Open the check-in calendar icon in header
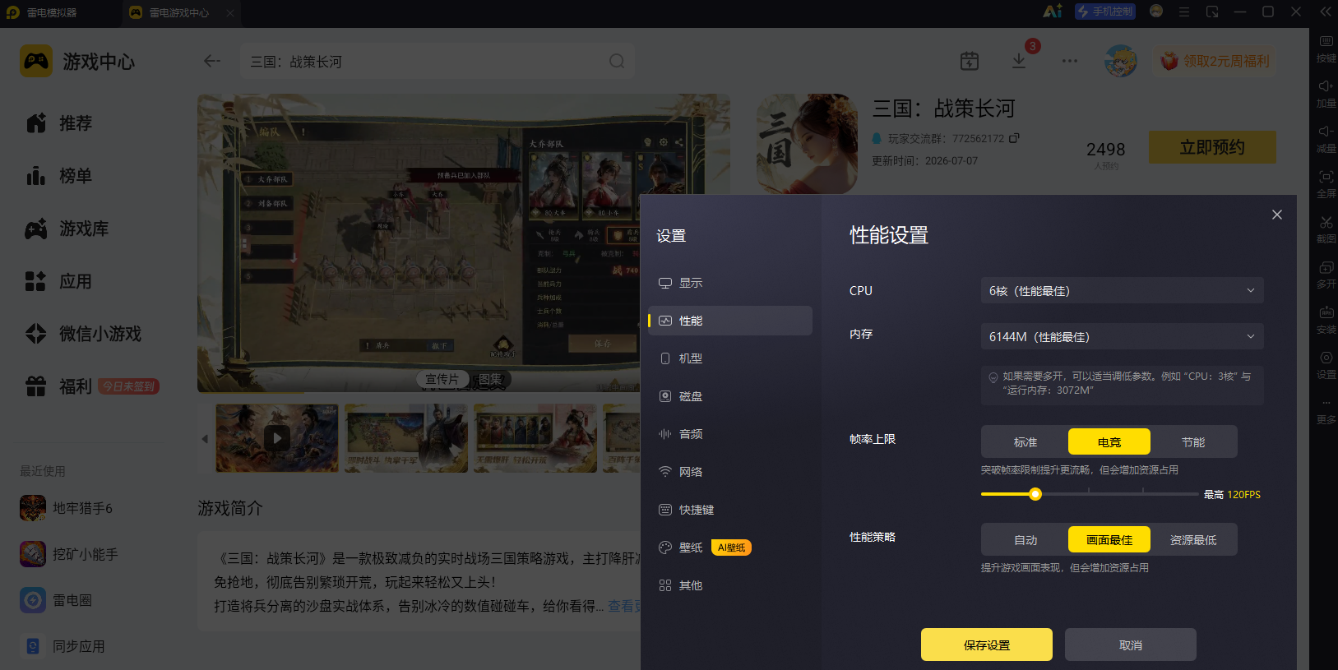 tap(970, 61)
